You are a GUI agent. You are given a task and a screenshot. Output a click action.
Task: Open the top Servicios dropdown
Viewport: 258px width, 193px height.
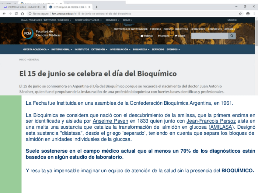pyautogui.click(x=112, y=20)
